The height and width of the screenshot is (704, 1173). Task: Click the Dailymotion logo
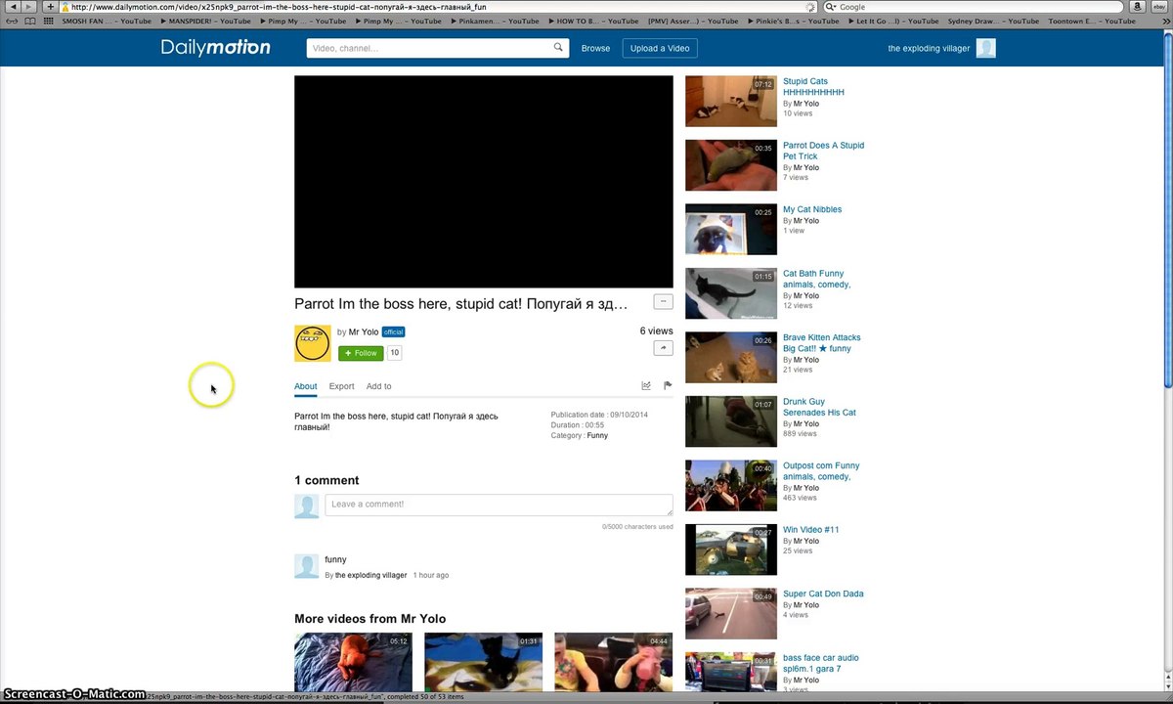pyautogui.click(x=215, y=47)
